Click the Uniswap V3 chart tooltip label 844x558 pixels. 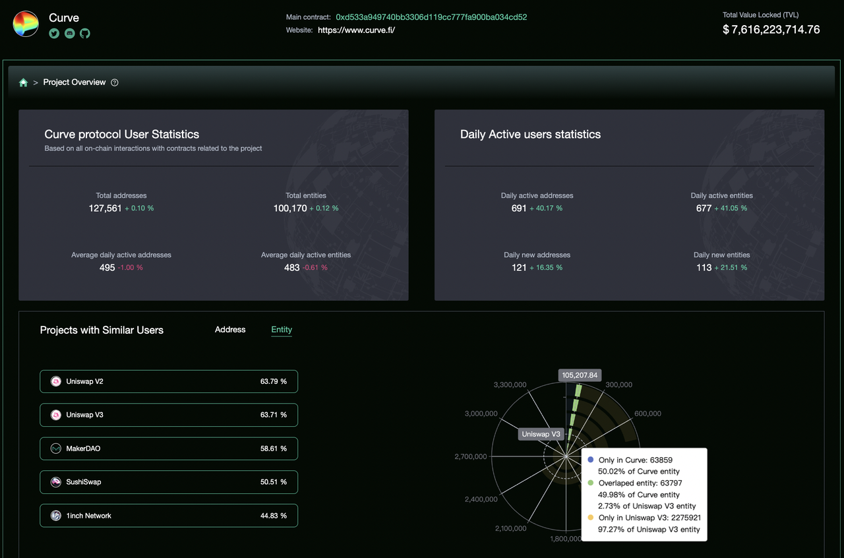pyautogui.click(x=541, y=434)
